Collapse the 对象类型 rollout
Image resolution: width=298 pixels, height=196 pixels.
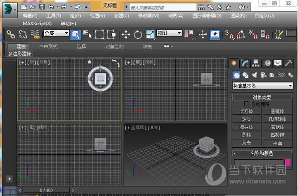click(x=234, y=97)
